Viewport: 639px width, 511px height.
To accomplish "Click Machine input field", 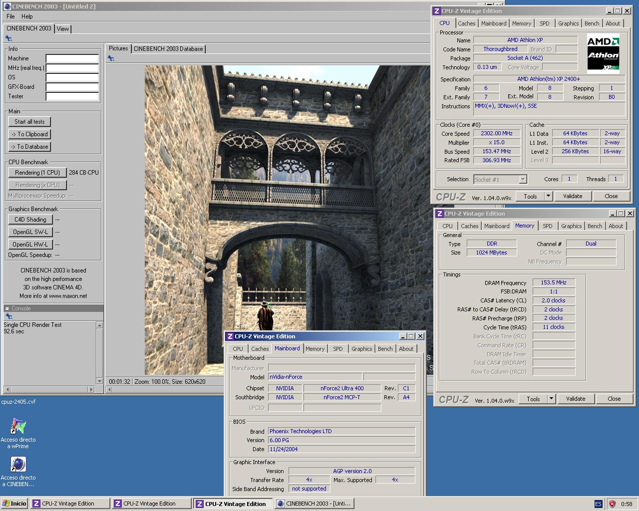I will 72,58.
